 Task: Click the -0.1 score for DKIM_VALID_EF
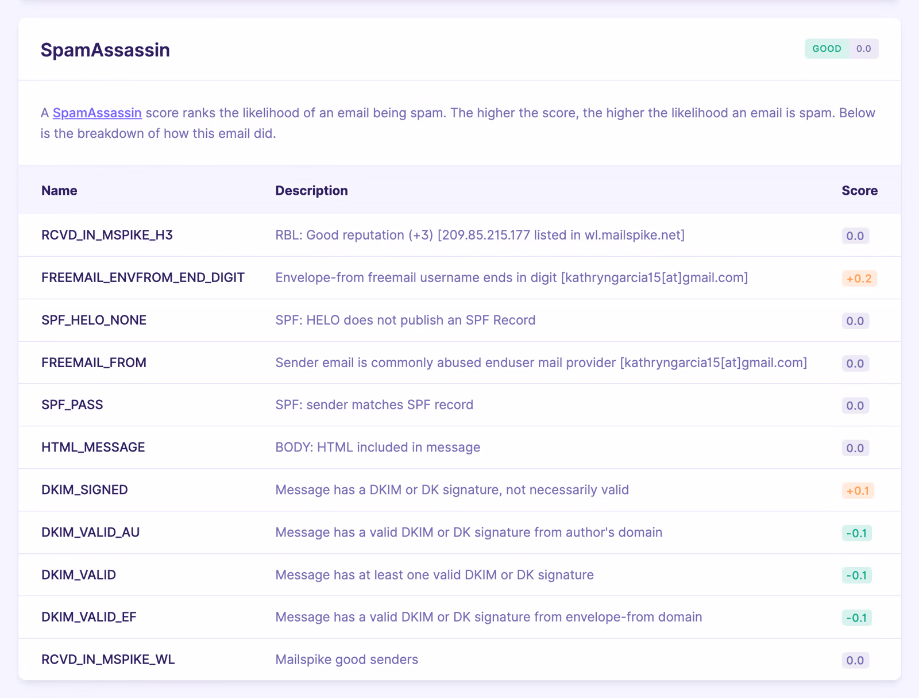[x=857, y=618]
